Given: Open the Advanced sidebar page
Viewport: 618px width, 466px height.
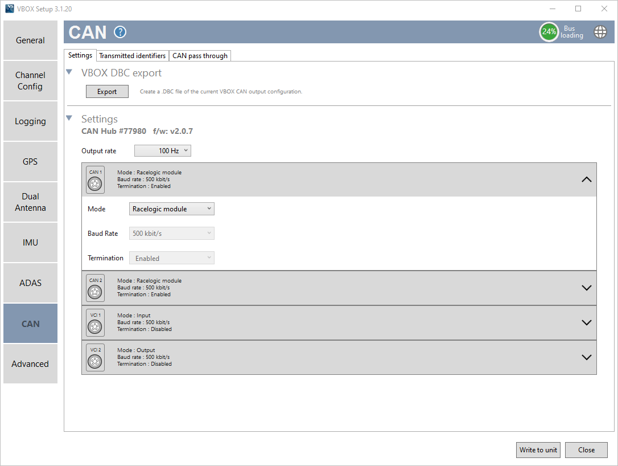Looking at the screenshot, I should [30, 364].
